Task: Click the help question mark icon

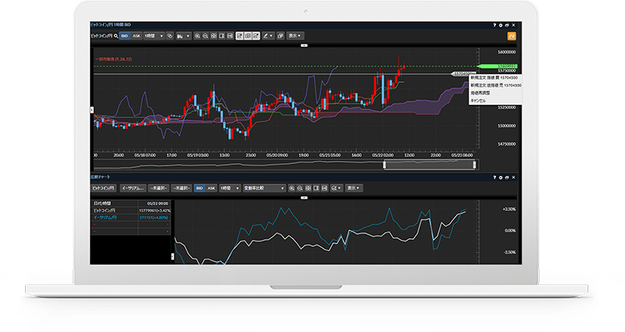Action: [x=495, y=25]
